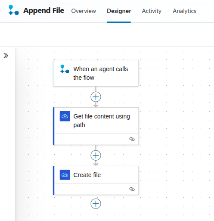The height and width of the screenshot is (221, 214).
Task: Click the agent trigger icon in first card
Action: [65, 69]
